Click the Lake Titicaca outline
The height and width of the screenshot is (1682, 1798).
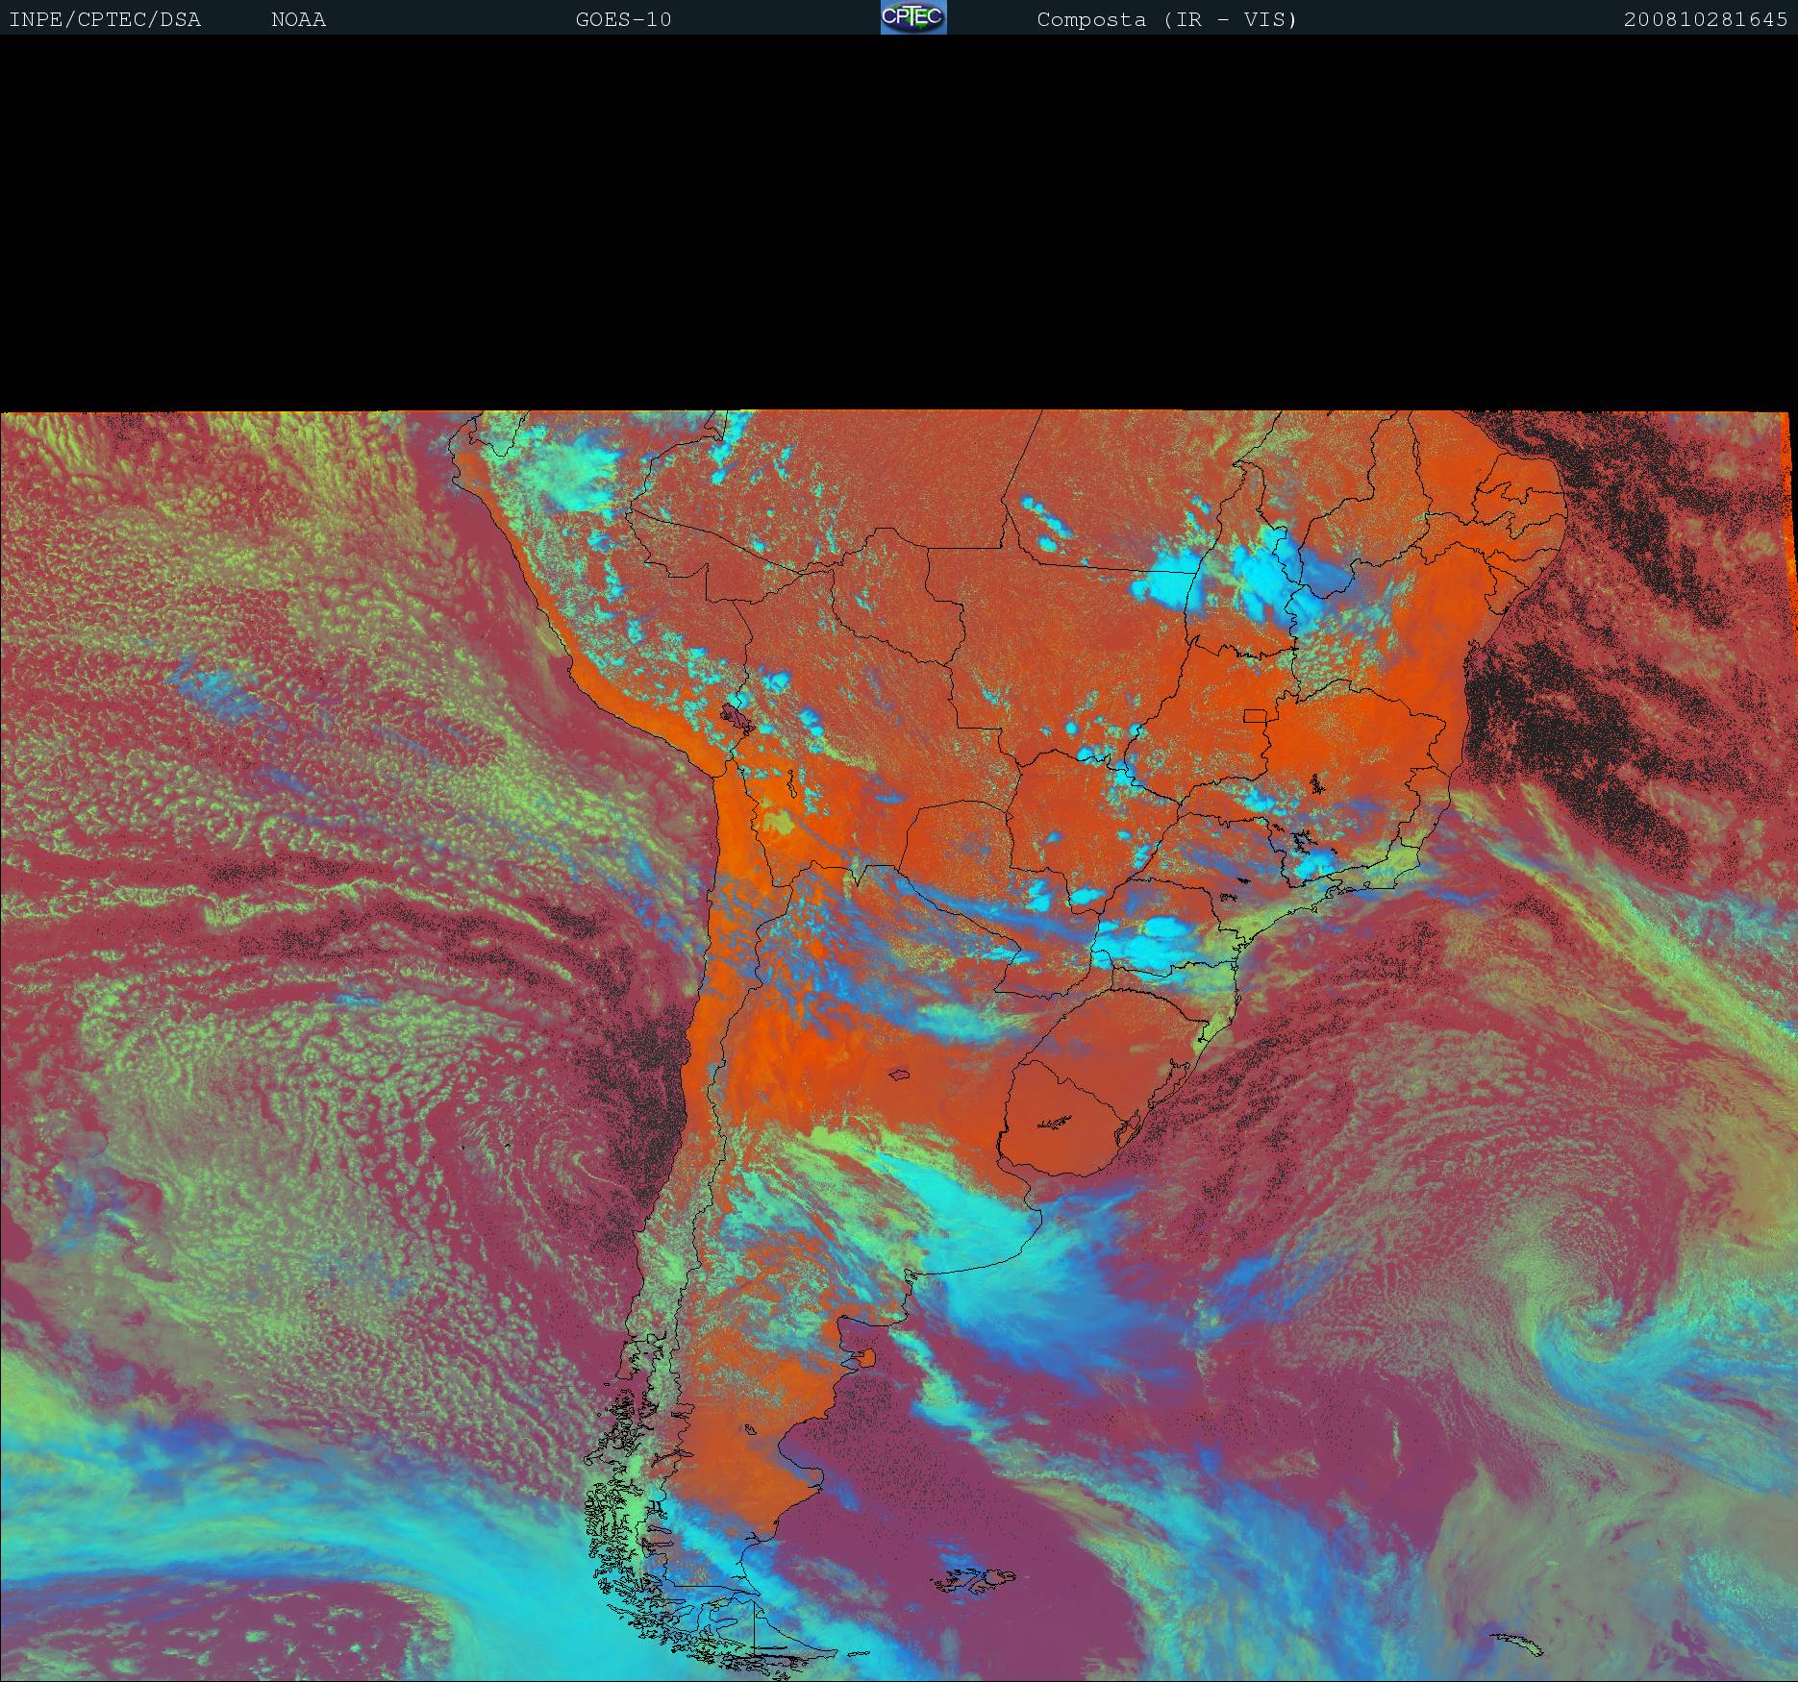[736, 716]
